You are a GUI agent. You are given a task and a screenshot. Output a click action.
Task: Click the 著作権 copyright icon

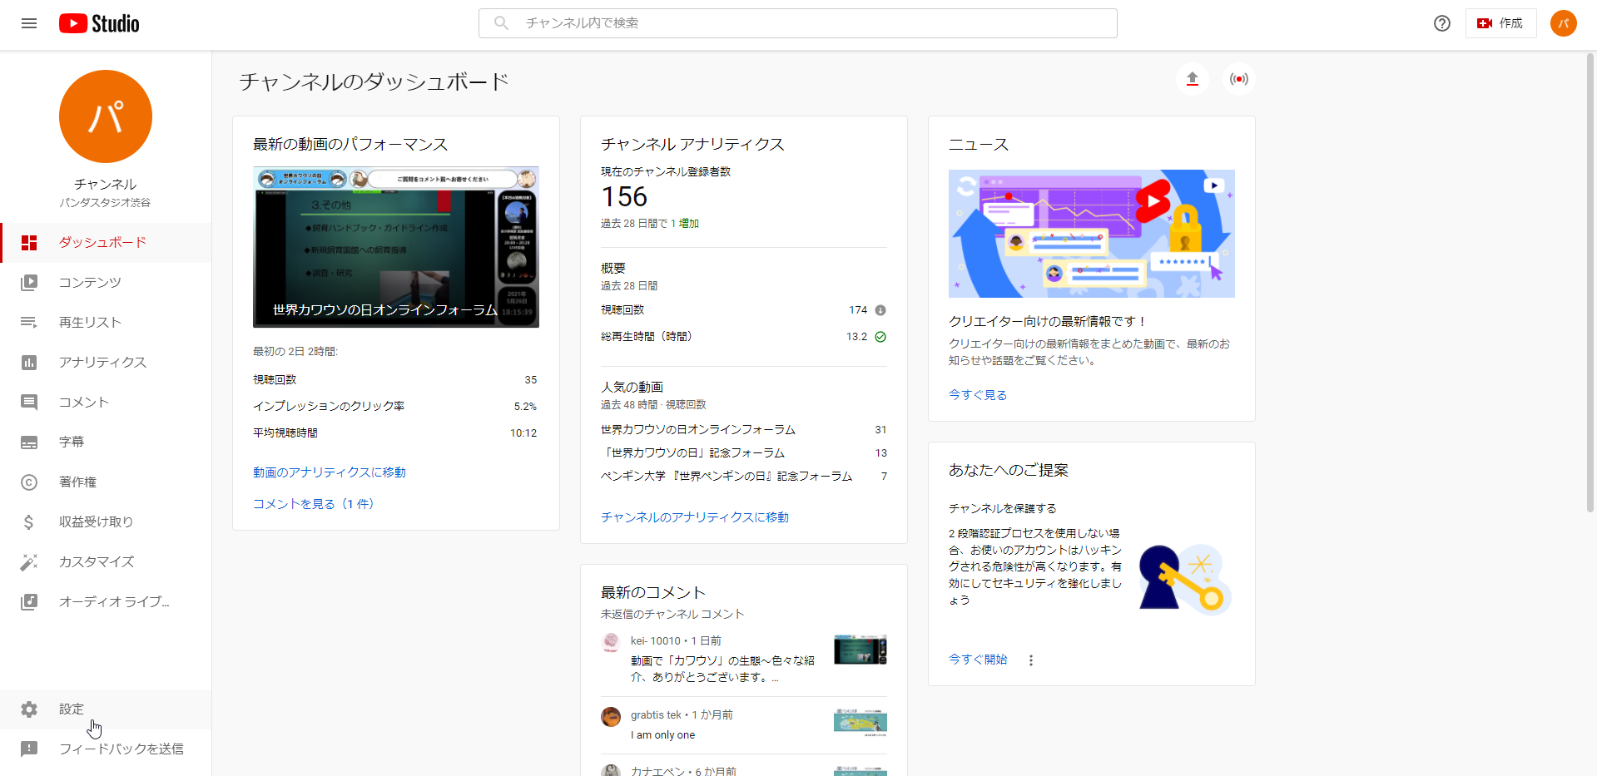click(29, 482)
